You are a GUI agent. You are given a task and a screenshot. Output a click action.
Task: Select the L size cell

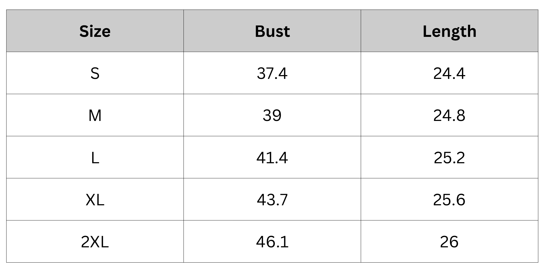pos(95,157)
